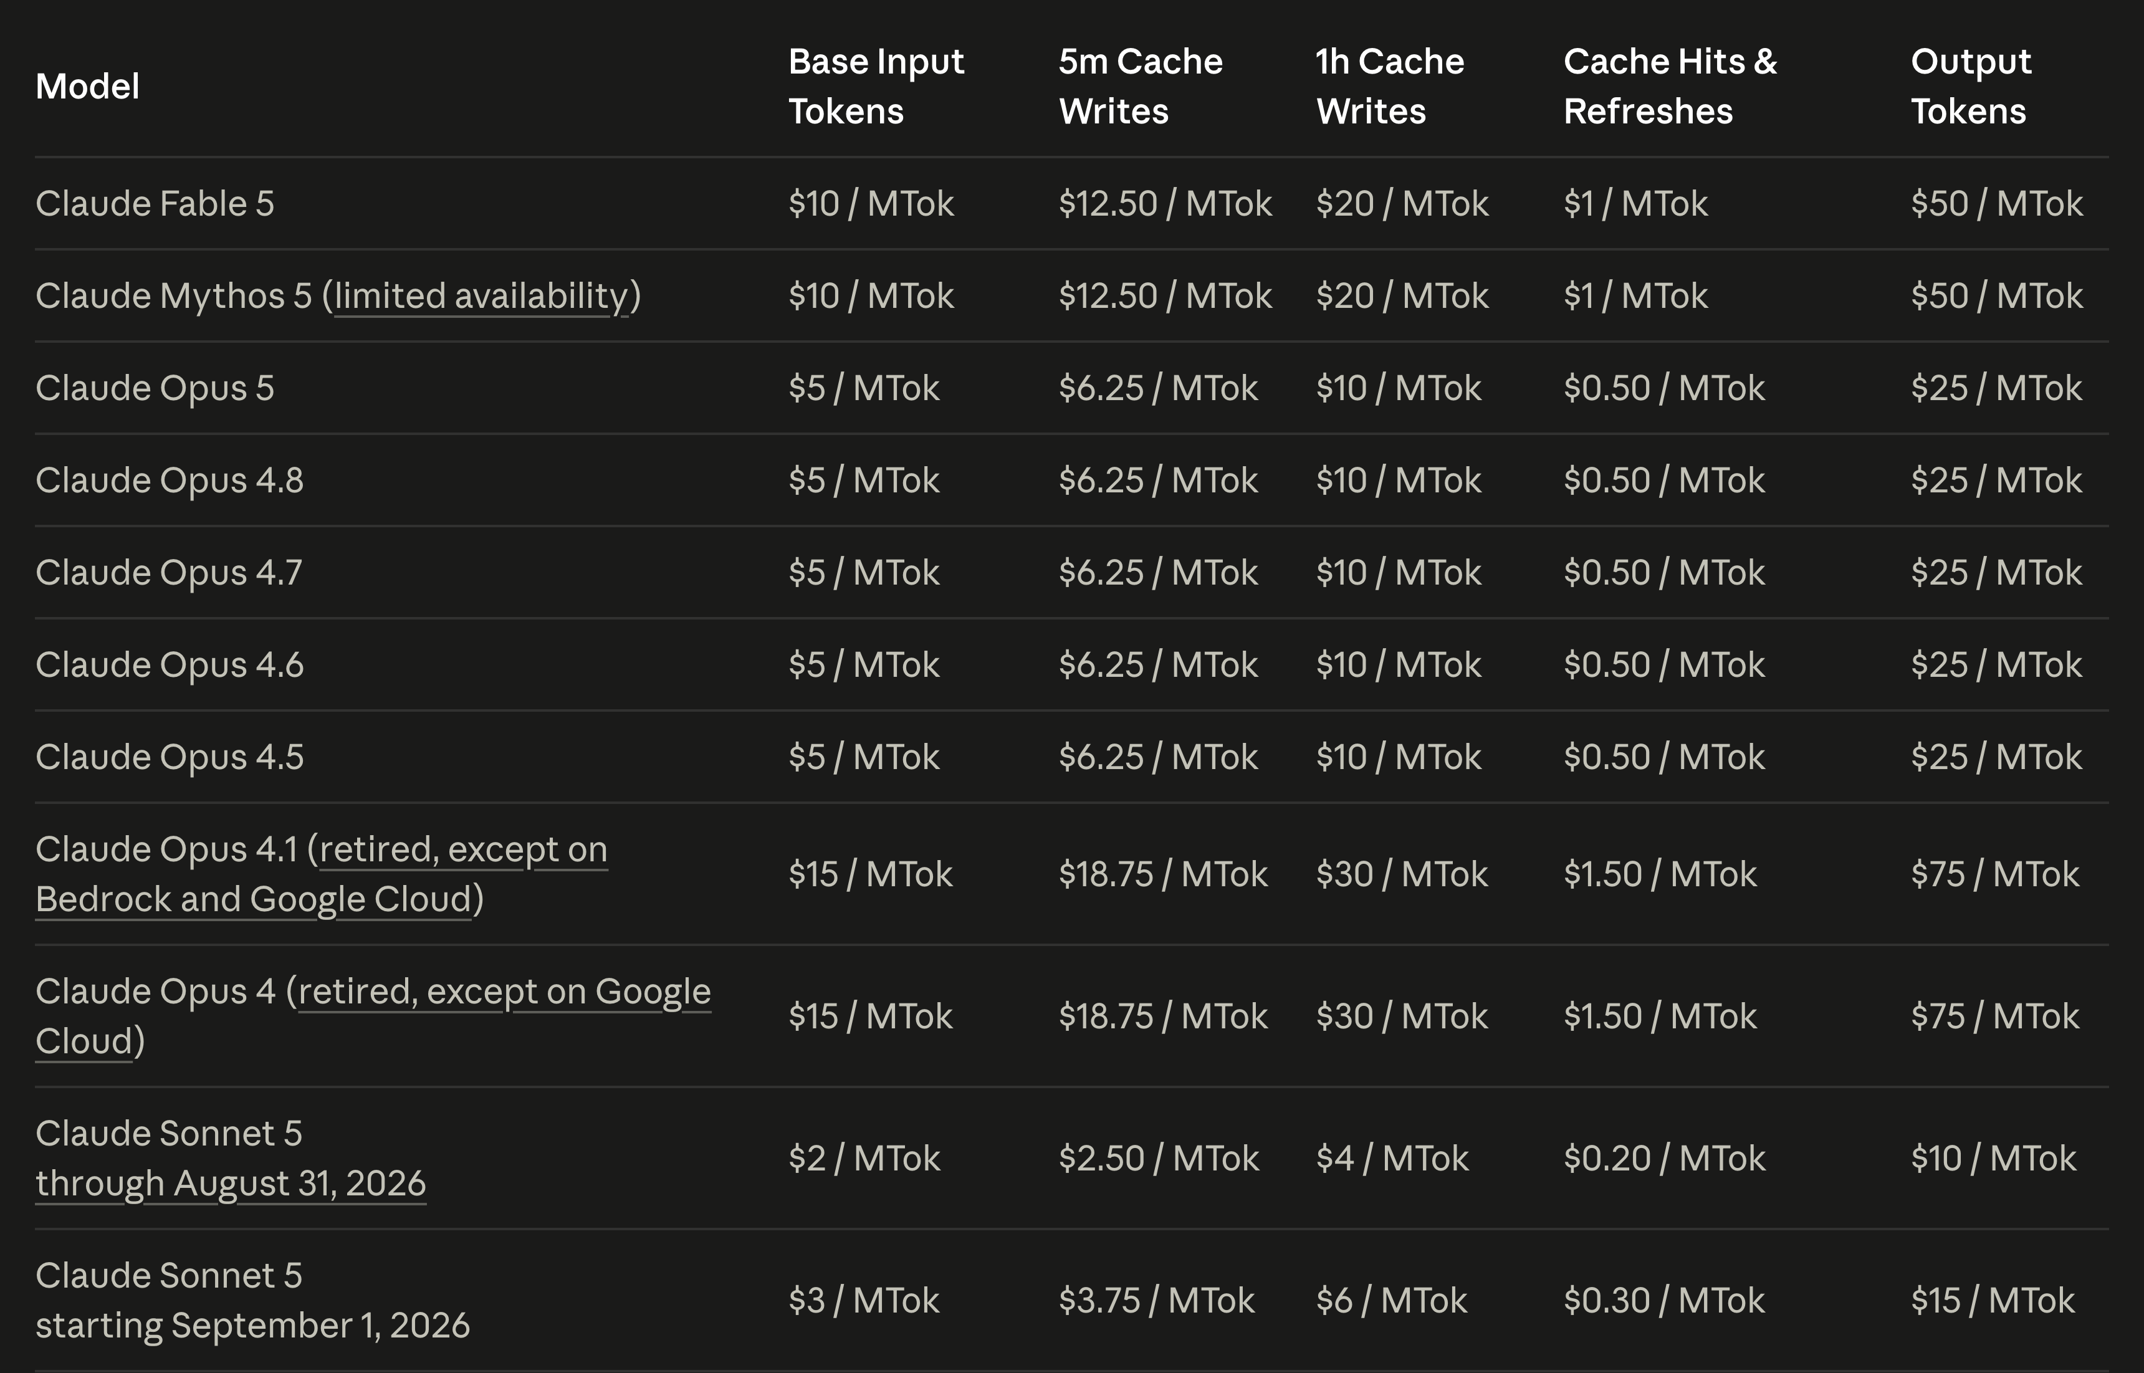Select the $18.75 5m cache price for Opus 4 on Google Cloud
The image size is (2144, 1373).
click(1162, 1017)
